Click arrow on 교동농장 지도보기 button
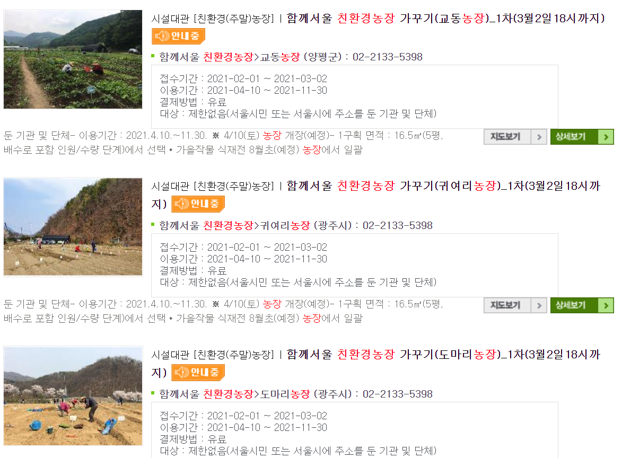Screen dimensions: 622x458 click(x=539, y=137)
